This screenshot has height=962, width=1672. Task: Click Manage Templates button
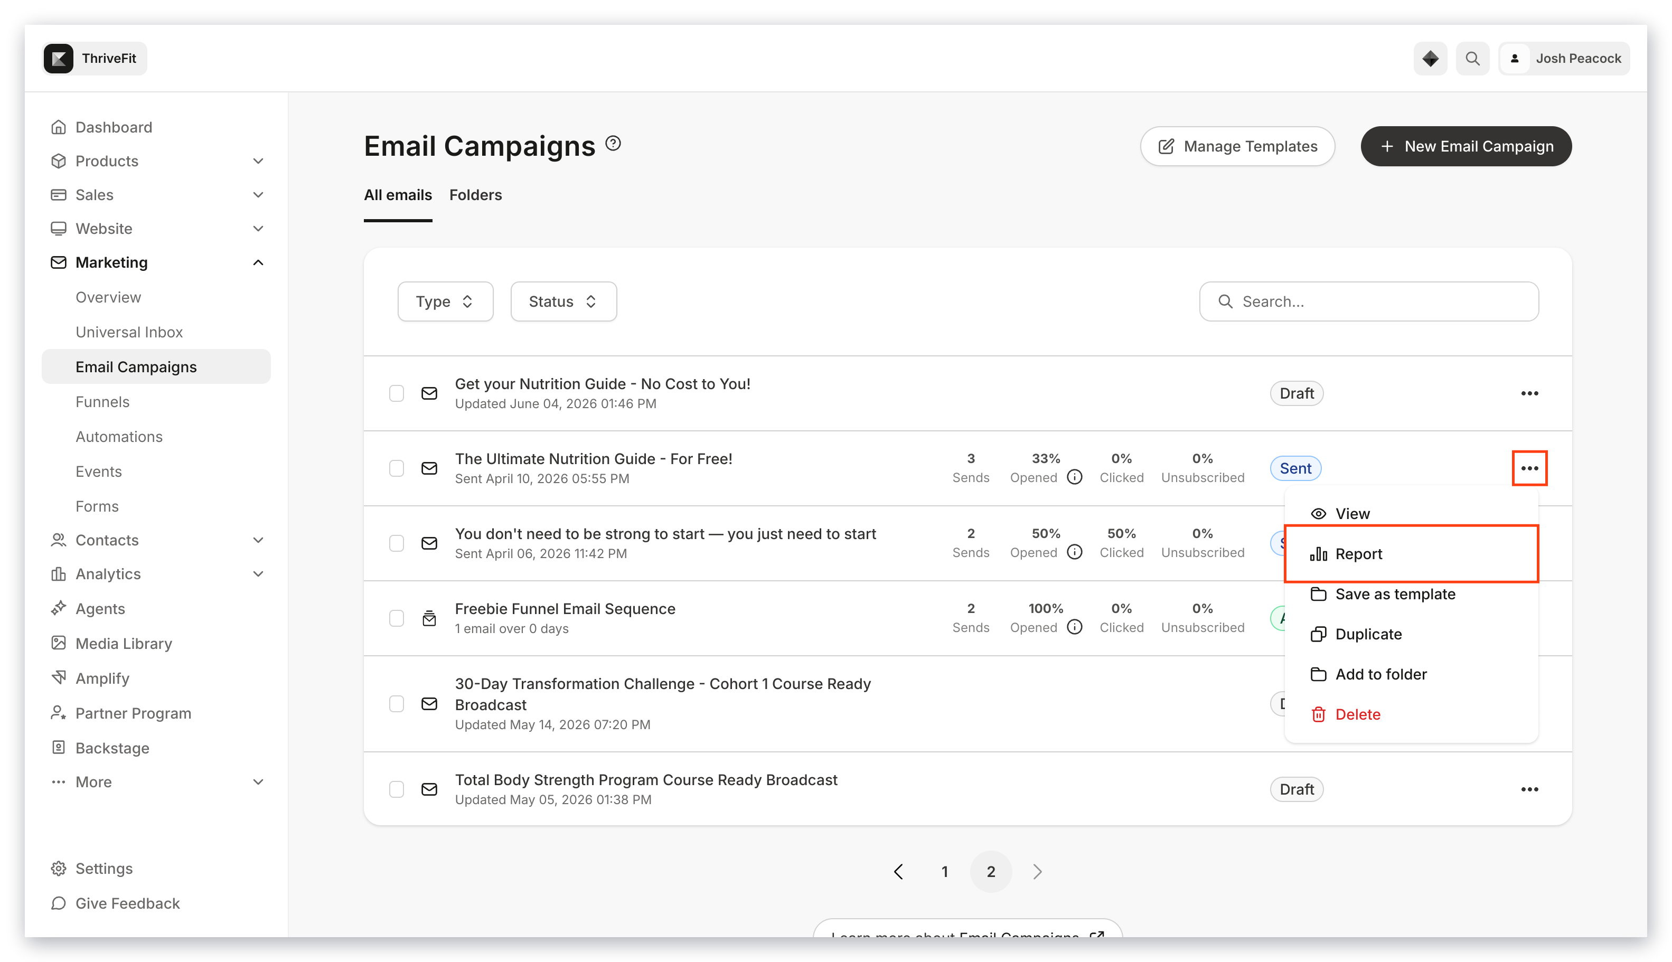coord(1237,146)
